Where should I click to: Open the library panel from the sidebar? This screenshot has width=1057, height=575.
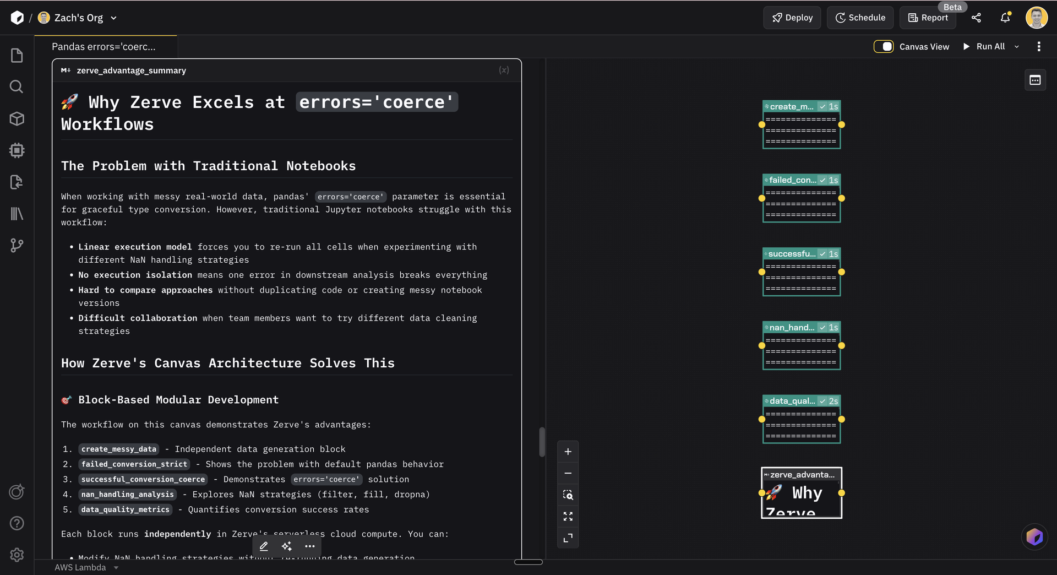[17, 214]
